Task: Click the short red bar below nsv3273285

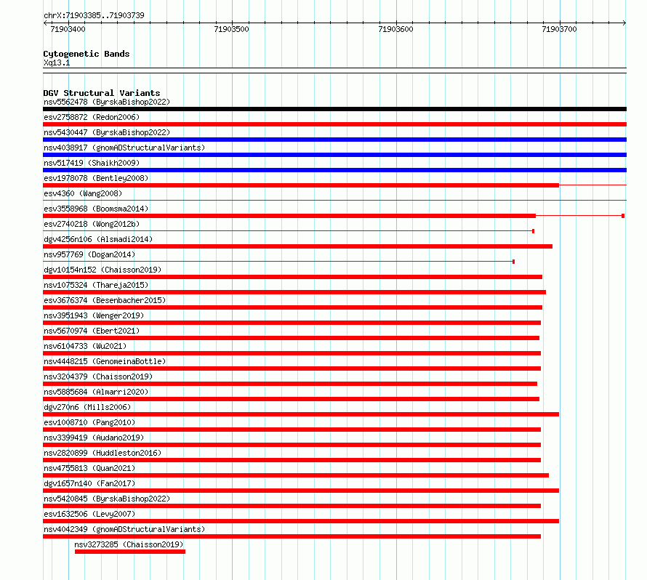Action: point(130,552)
